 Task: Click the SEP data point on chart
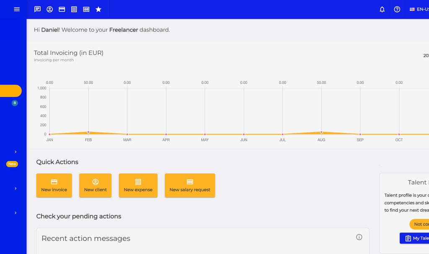coord(360,135)
